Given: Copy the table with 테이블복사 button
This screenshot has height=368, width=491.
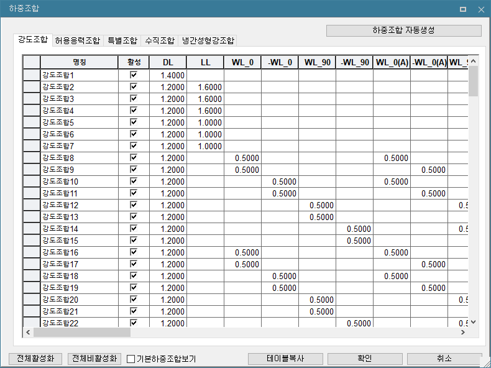Looking at the screenshot, I should (285, 359).
